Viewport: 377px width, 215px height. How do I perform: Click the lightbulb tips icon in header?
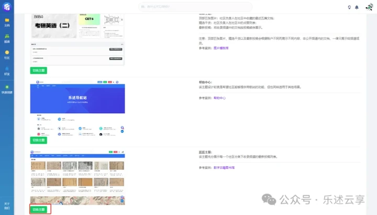tap(349, 7)
